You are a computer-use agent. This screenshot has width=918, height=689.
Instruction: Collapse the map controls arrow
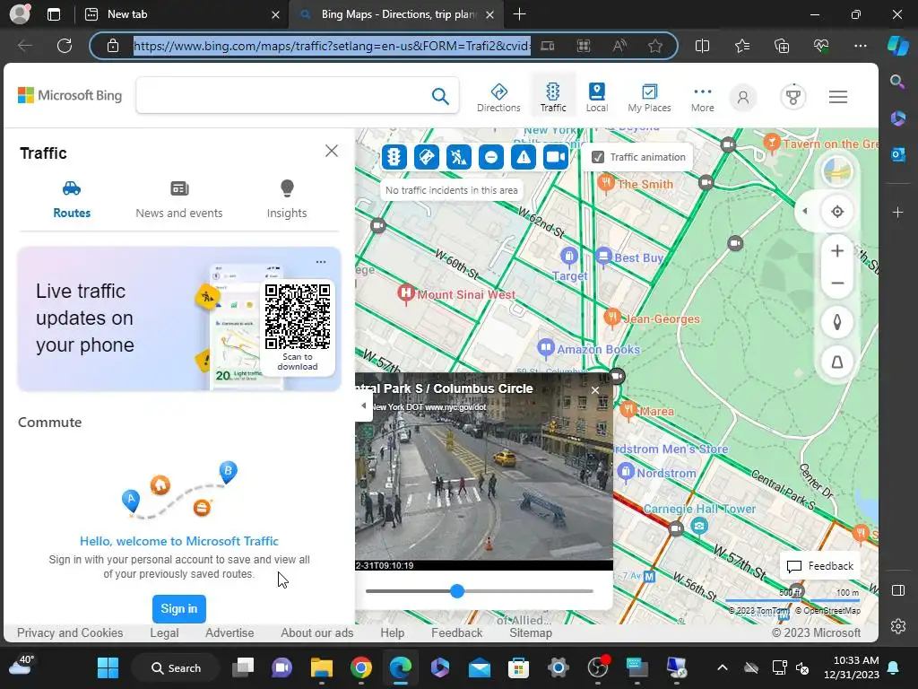click(x=805, y=211)
